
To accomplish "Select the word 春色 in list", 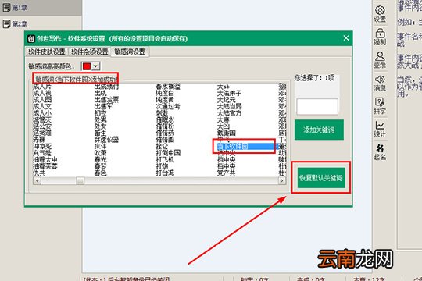I will click(100, 173).
